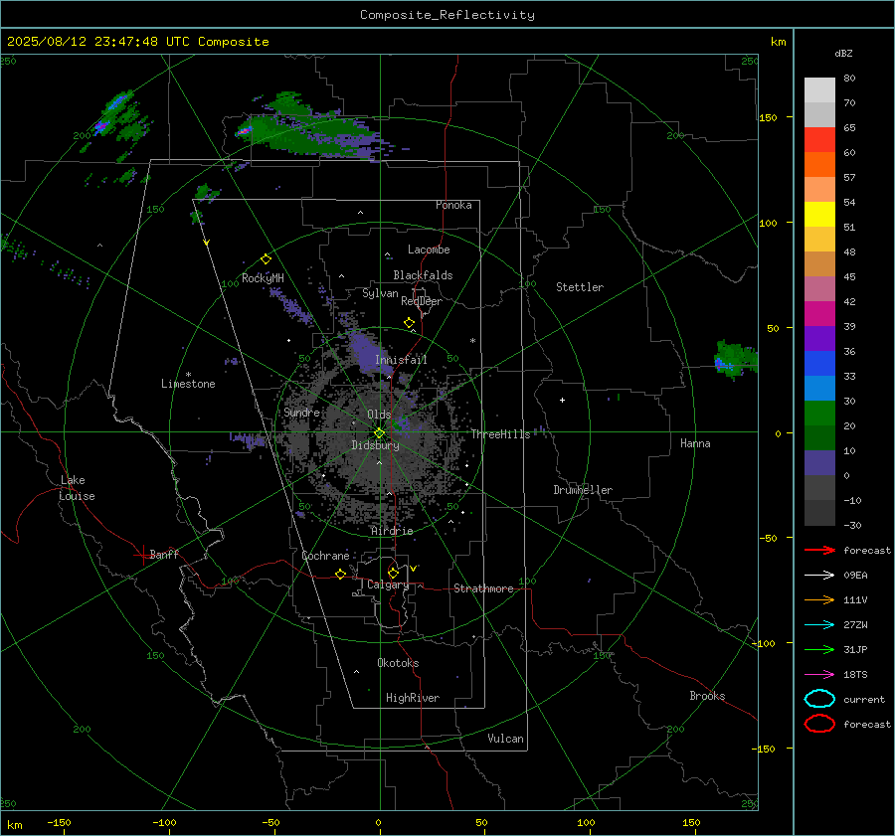Select the 51 dBZ yellow color swatch
The height and width of the screenshot is (836, 895).
pyautogui.click(x=819, y=215)
